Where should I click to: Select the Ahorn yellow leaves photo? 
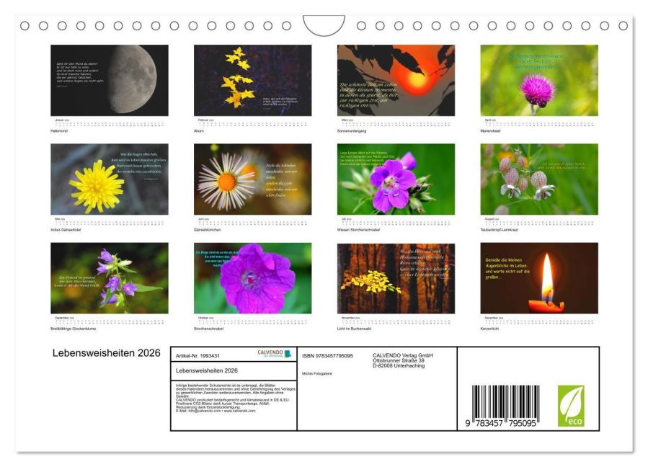[252, 80]
